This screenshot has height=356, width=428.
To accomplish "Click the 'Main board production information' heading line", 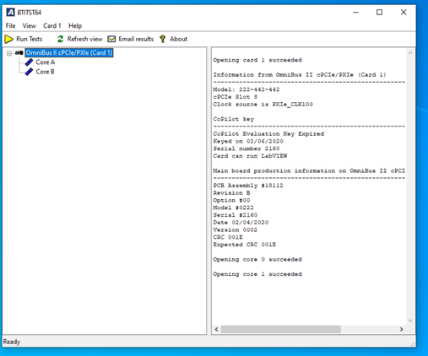I will [x=309, y=170].
